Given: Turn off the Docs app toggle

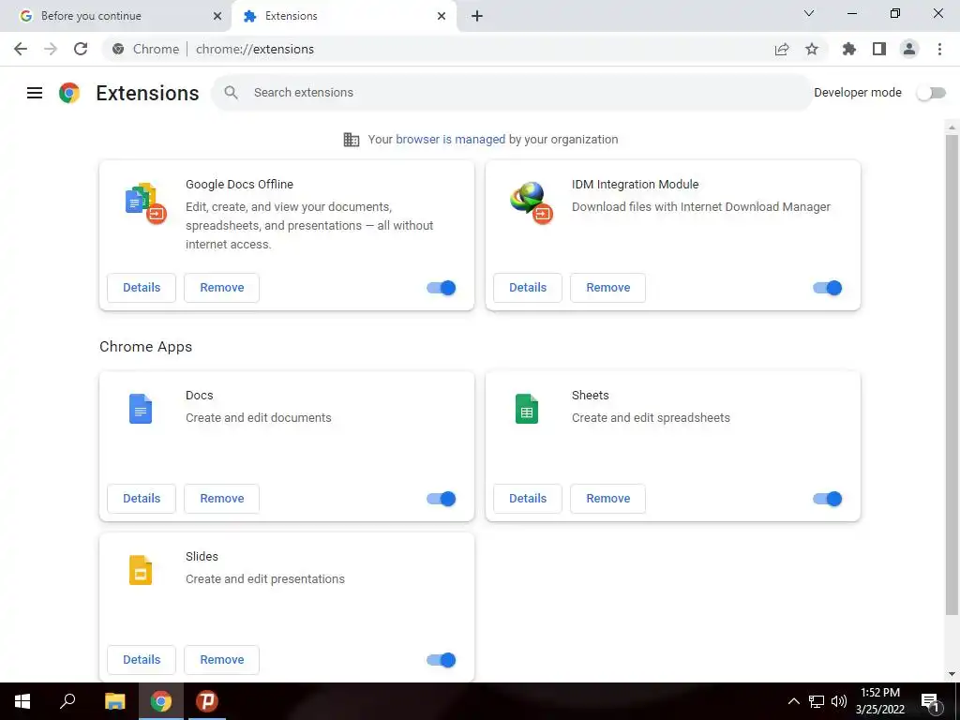Looking at the screenshot, I should [x=442, y=499].
